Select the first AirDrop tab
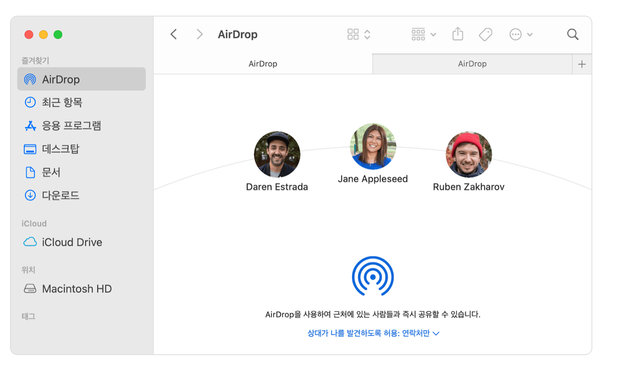621x372 pixels. [263, 64]
